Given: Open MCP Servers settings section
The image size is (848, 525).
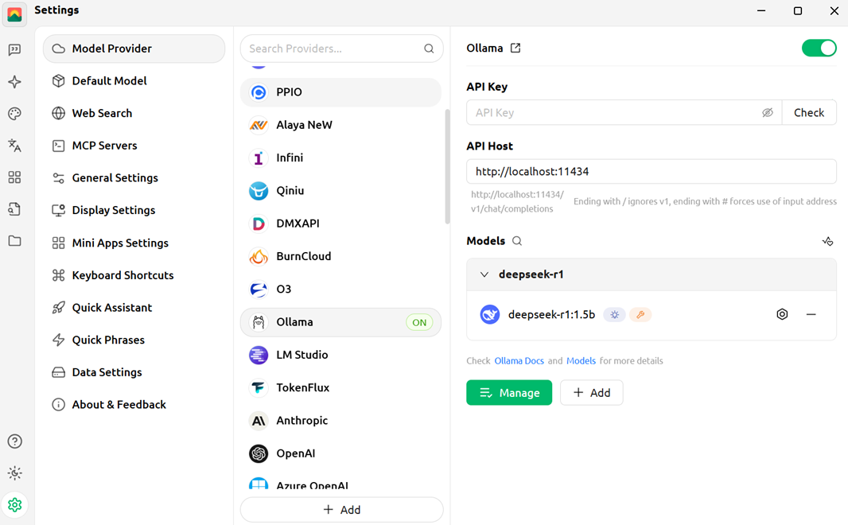Looking at the screenshot, I should coord(134,146).
